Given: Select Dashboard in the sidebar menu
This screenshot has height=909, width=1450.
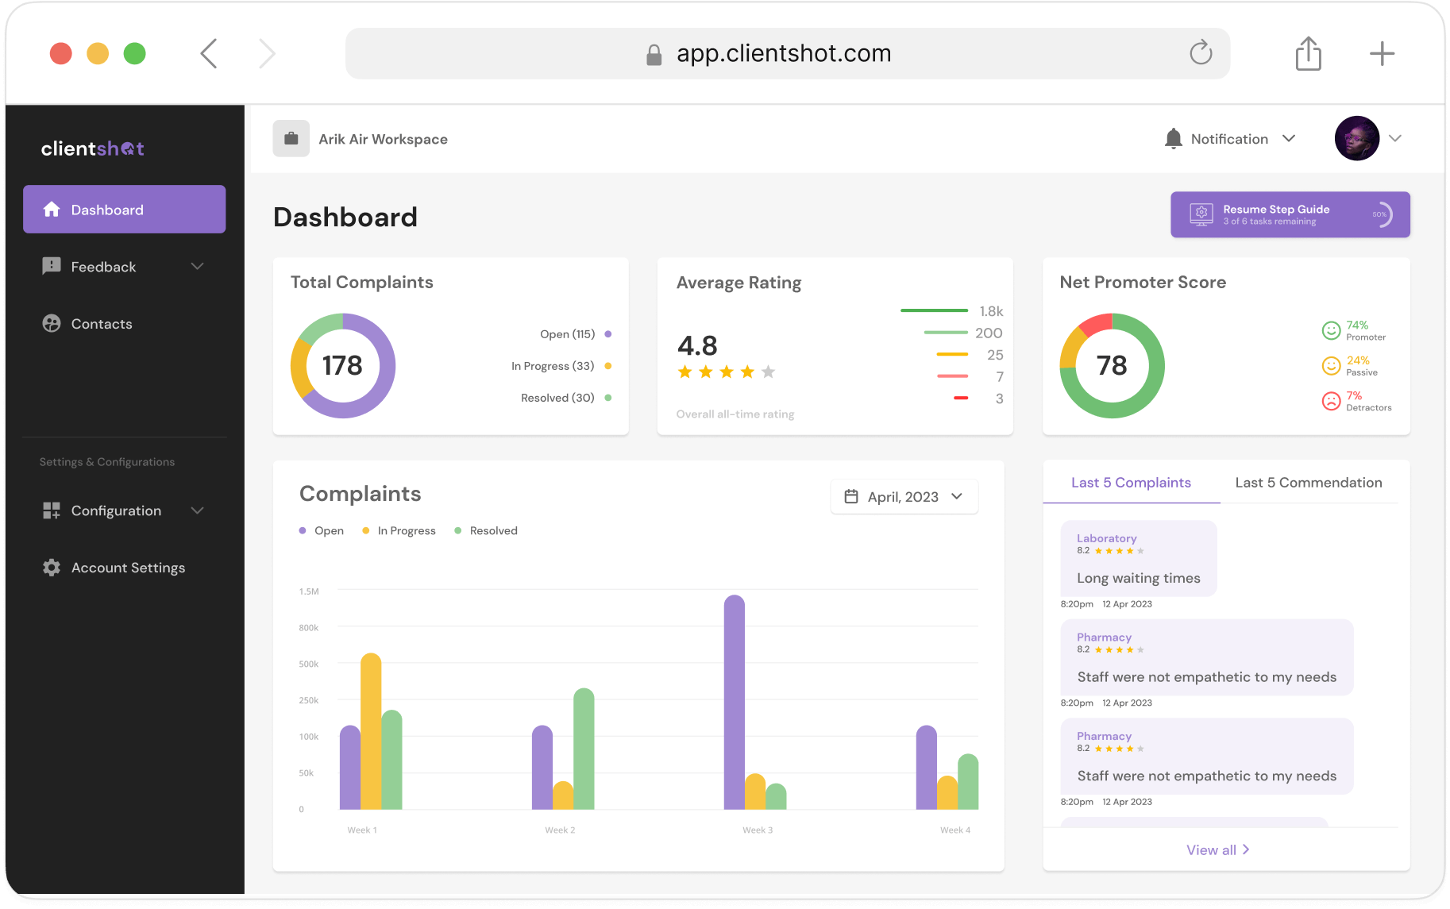Looking at the screenshot, I should point(124,210).
